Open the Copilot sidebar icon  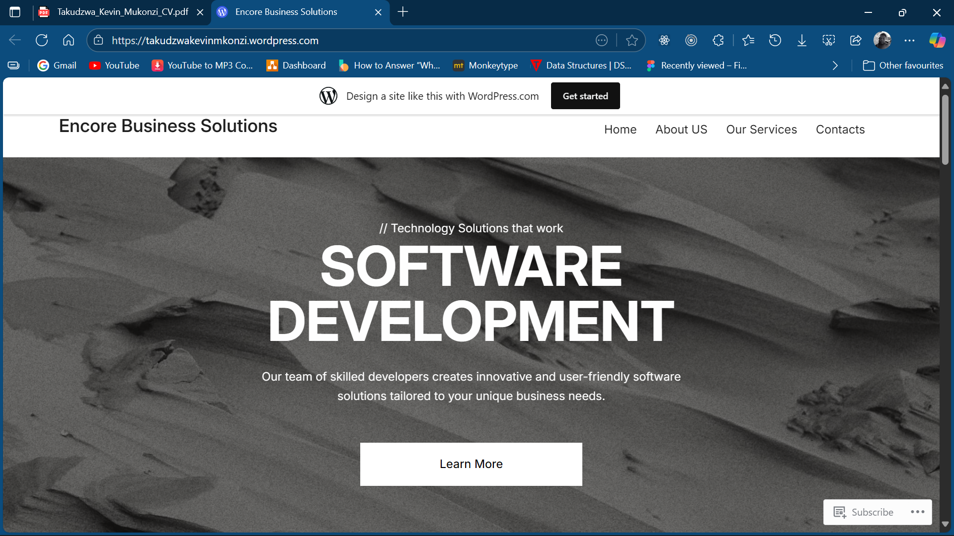(x=938, y=40)
